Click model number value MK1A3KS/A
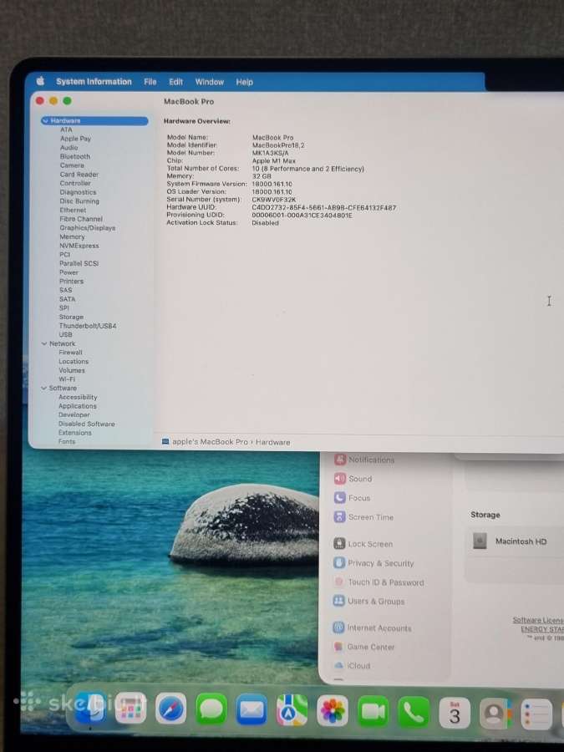564x752 pixels. pyautogui.click(x=271, y=153)
